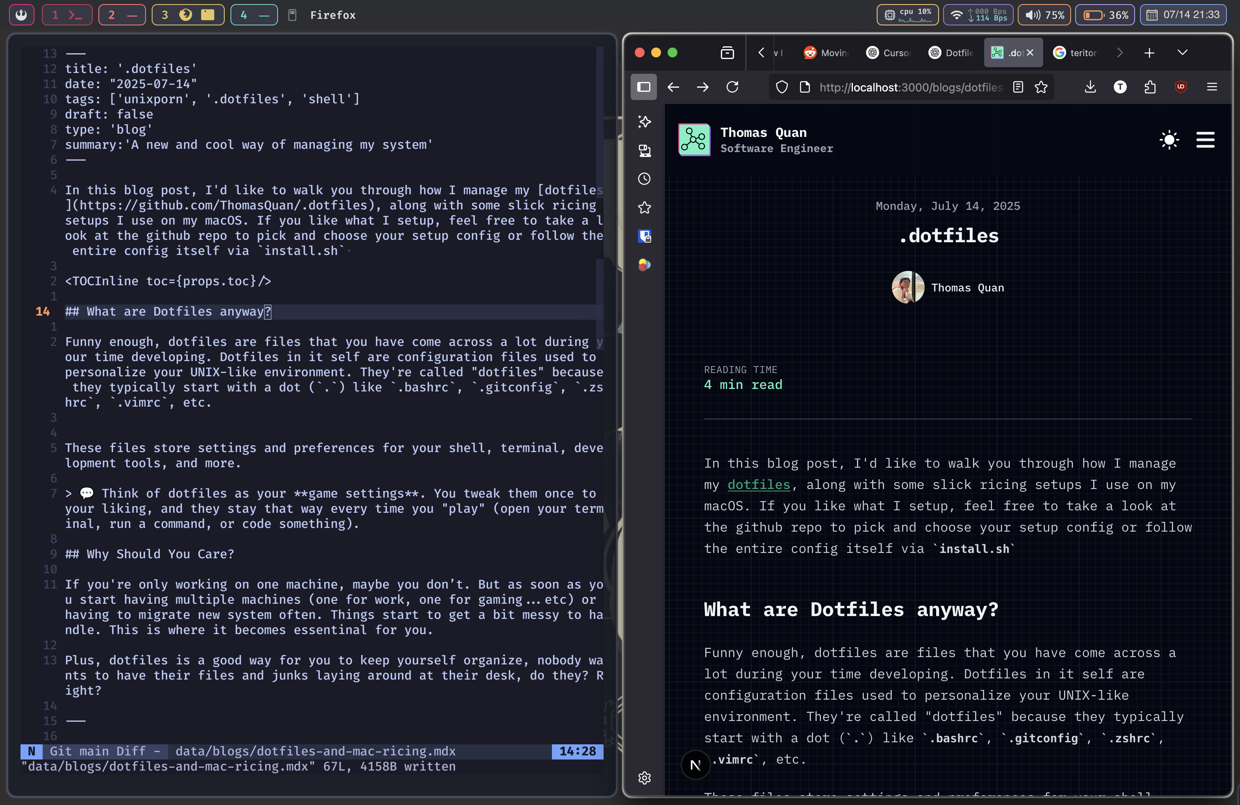Screen dimensions: 1240x805
Task: Switch to the 'Dotfile' ChatGPT tab
Action: 951,52
